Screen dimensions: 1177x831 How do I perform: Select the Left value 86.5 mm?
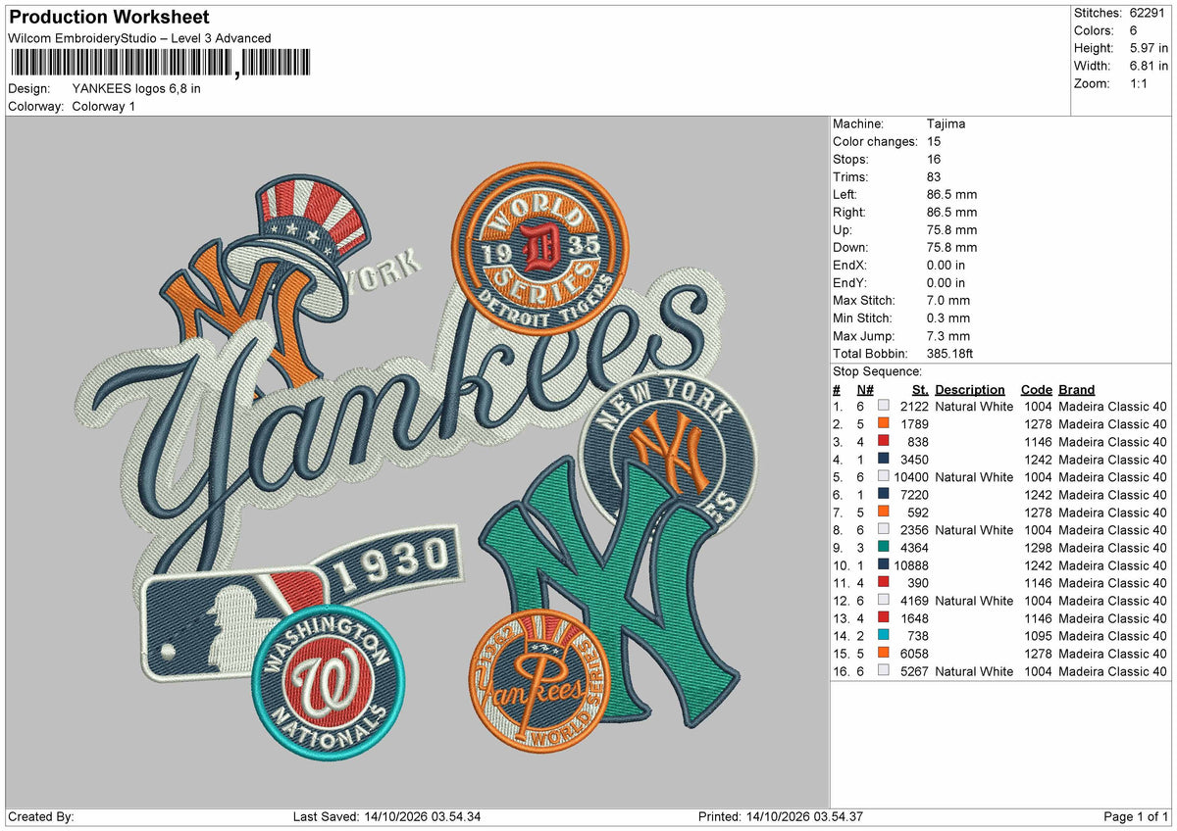point(951,194)
